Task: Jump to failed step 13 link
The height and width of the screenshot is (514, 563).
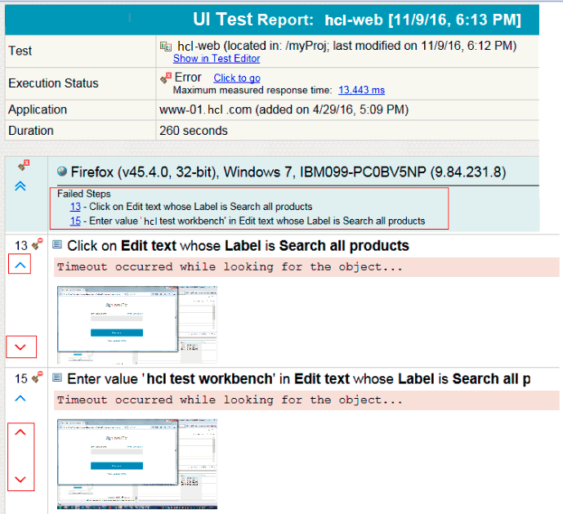Action: pos(75,207)
